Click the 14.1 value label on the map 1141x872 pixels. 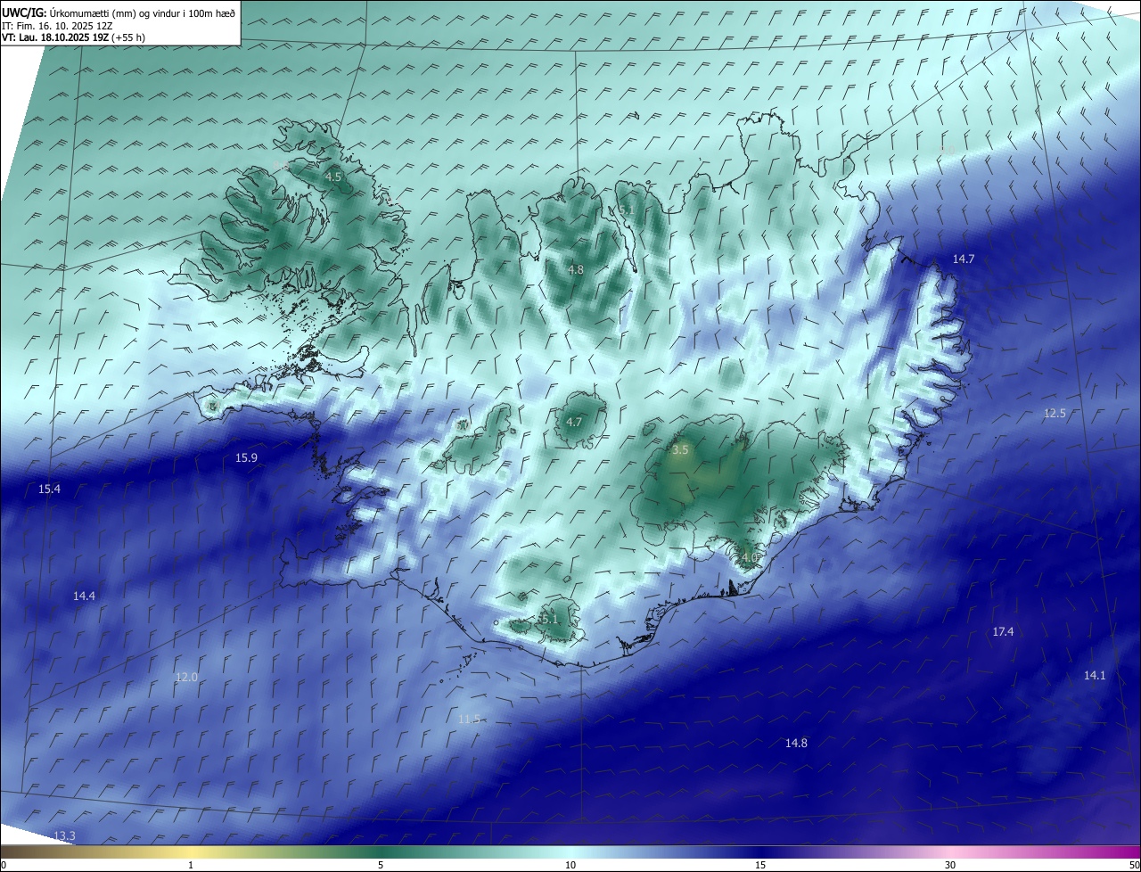tap(1095, 675)
